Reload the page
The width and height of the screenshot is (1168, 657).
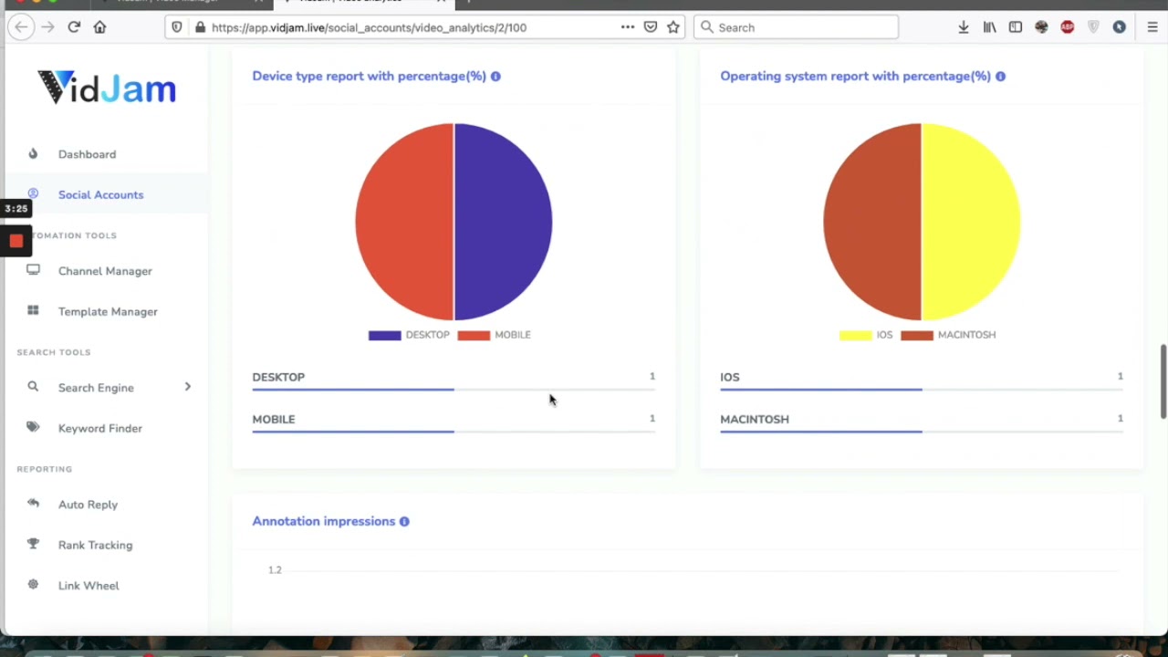click(x=74, y=27)
